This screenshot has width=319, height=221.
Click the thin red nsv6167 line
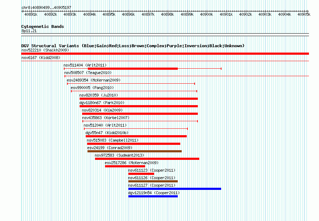pos(165,61)
